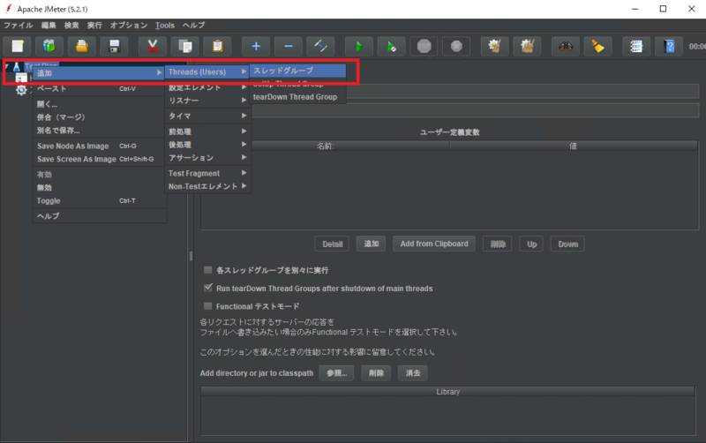Expand the 追加 submenu
The height and width of the screenshot is (443, 706).
point(99,73)
